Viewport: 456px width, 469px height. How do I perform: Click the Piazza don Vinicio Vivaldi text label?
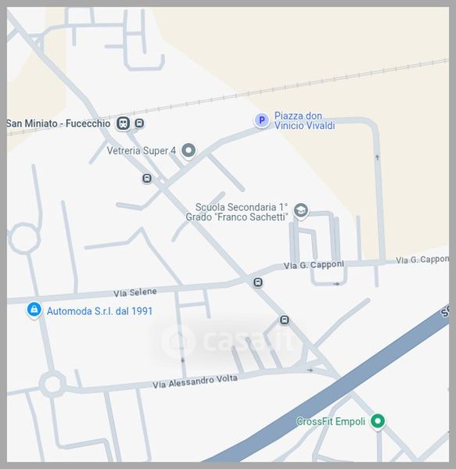[304, 120]
